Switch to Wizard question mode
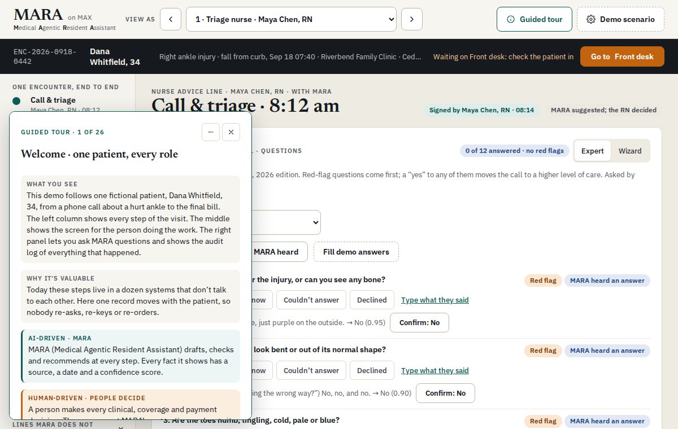 pos(630,151)
